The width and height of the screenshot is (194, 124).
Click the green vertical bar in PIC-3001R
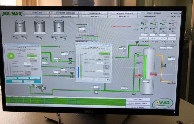click(x=81, y=71)
